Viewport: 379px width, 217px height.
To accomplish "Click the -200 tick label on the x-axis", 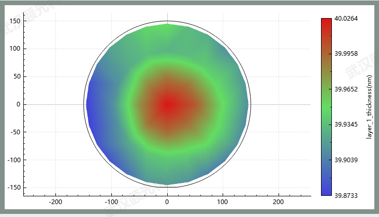I will pyautogui.click(x=55, y=202).
